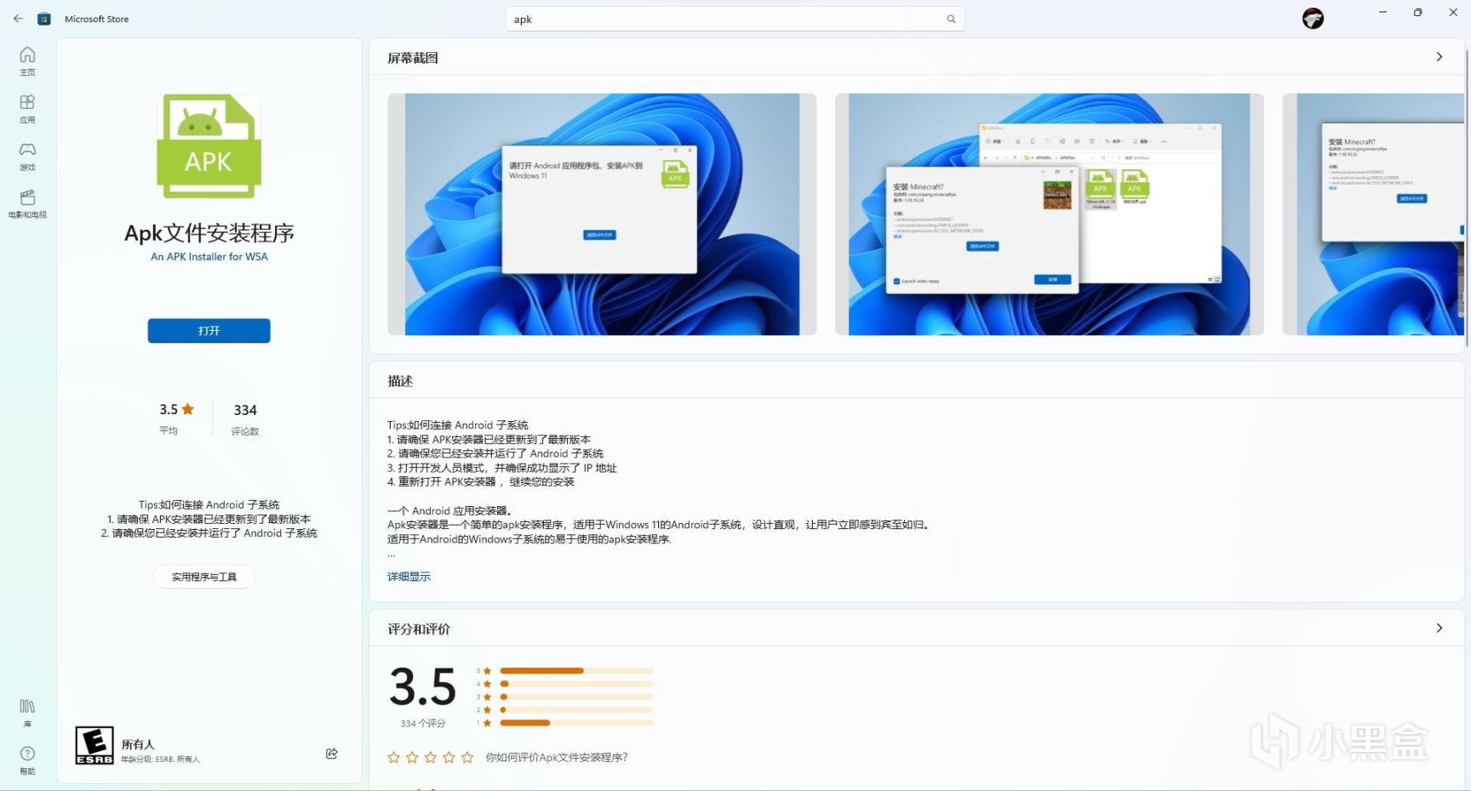
Task: Rate the app two stars
Action: pos(412,757)
